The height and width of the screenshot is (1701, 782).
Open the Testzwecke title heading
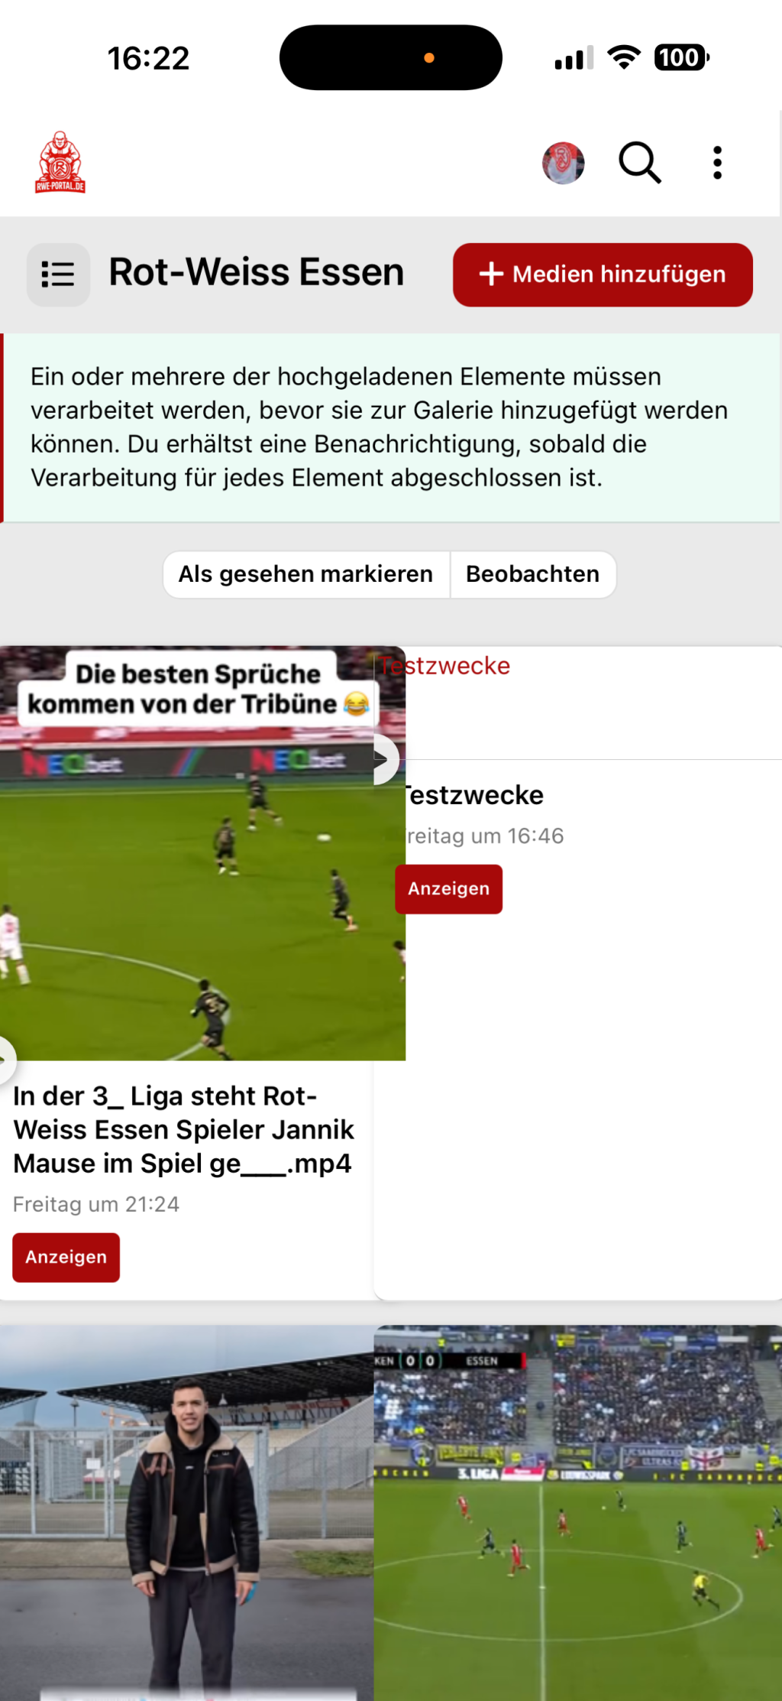473,795
